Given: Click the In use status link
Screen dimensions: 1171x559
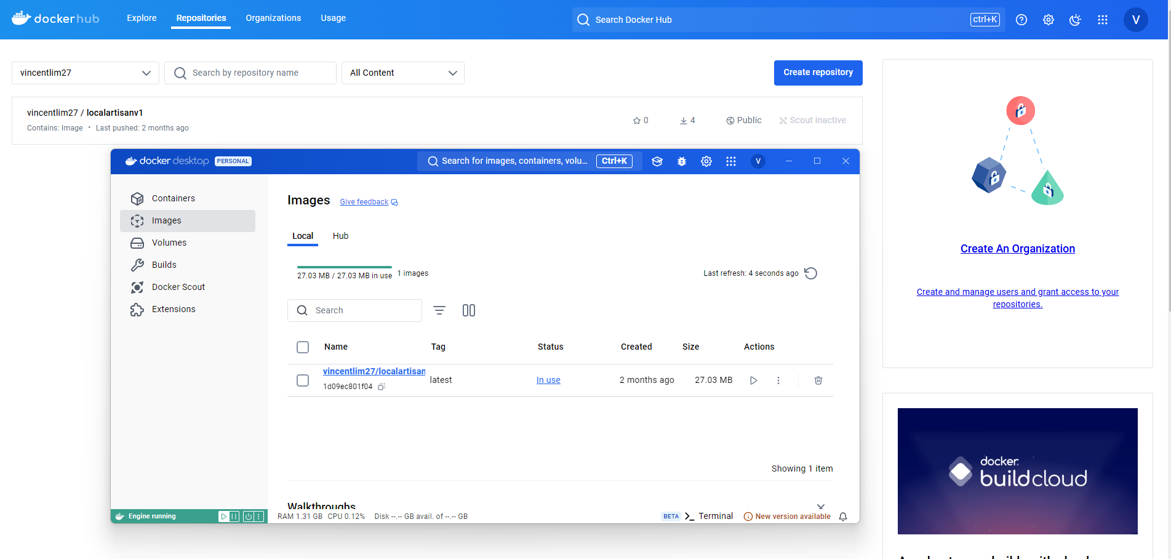Looking at the screenshot, I should [548, 380].
